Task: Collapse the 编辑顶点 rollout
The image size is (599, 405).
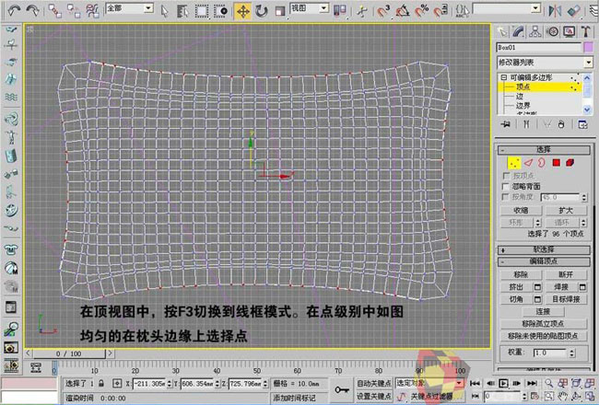Action: click(544, 261)
